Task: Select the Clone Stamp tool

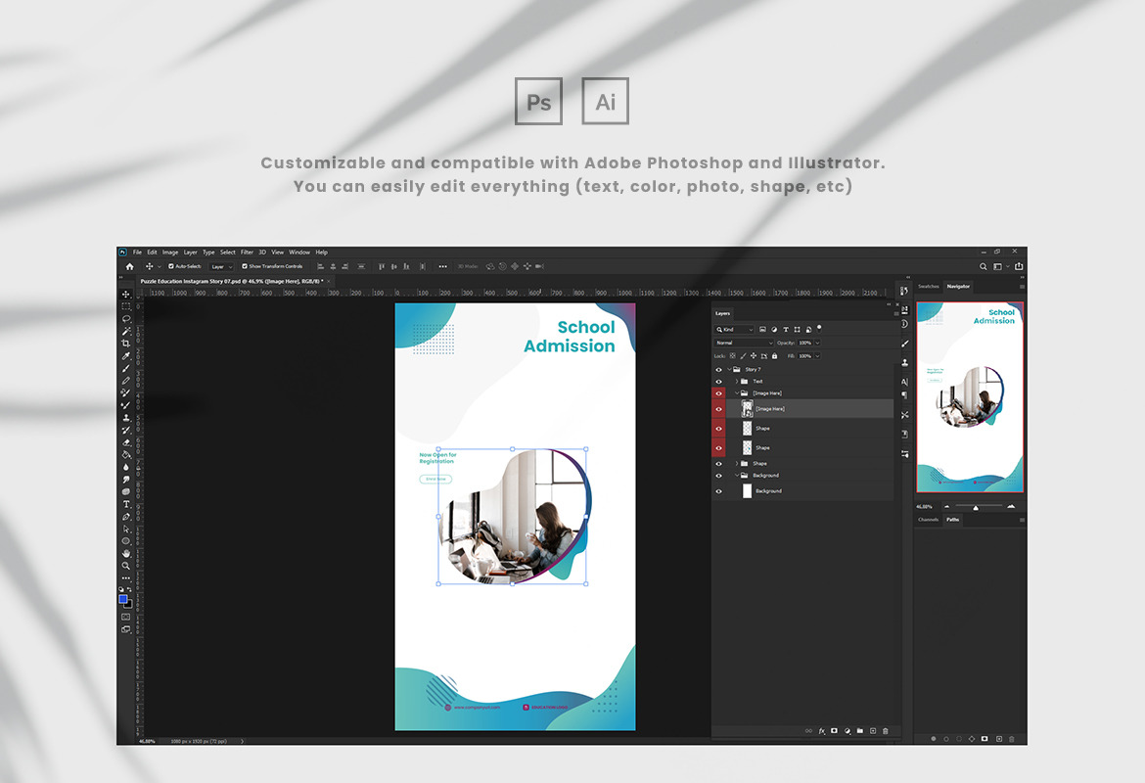Action: coord(126,418)
